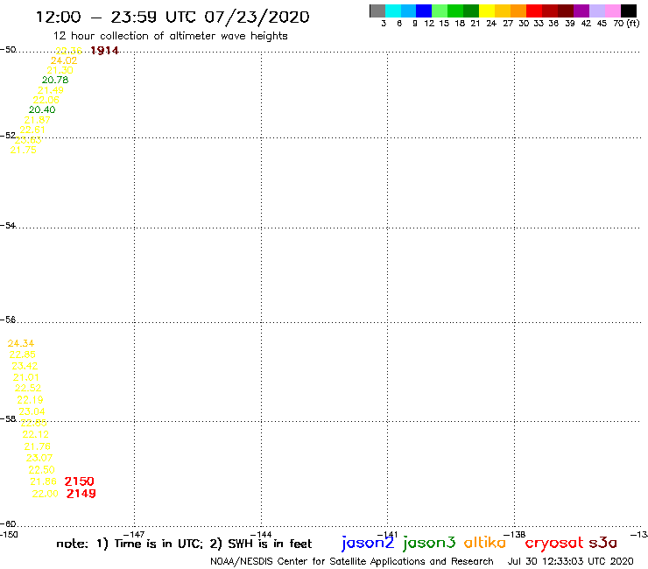Viewport: 648px width, 569px height.
Task: Click wave height value 22.06
Action: pyautogui.click(x=46, y=100)
